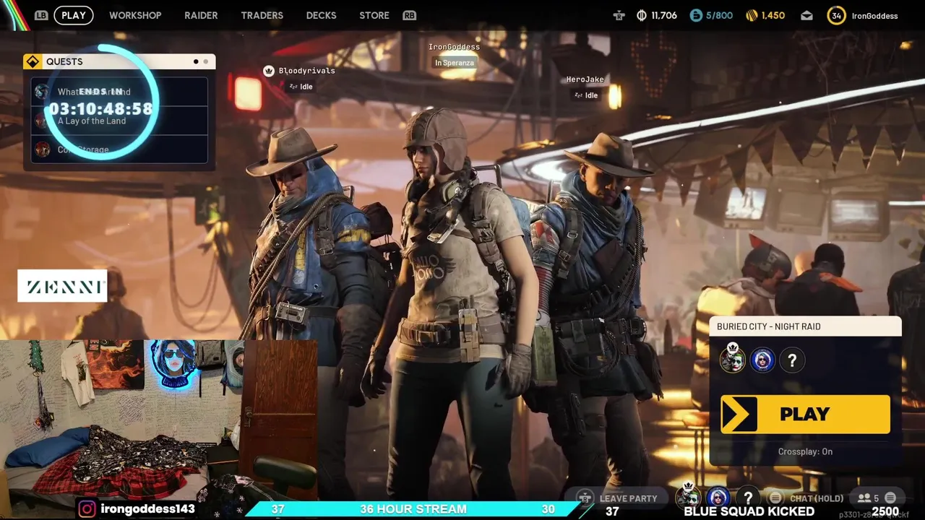The width and height of the screenshot is (925, 520).
Task: Go to the TRADERS tab
Action: coord(262,15)
